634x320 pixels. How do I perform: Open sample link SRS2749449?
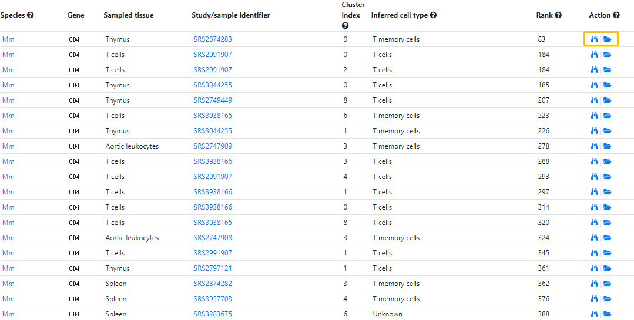213,100
